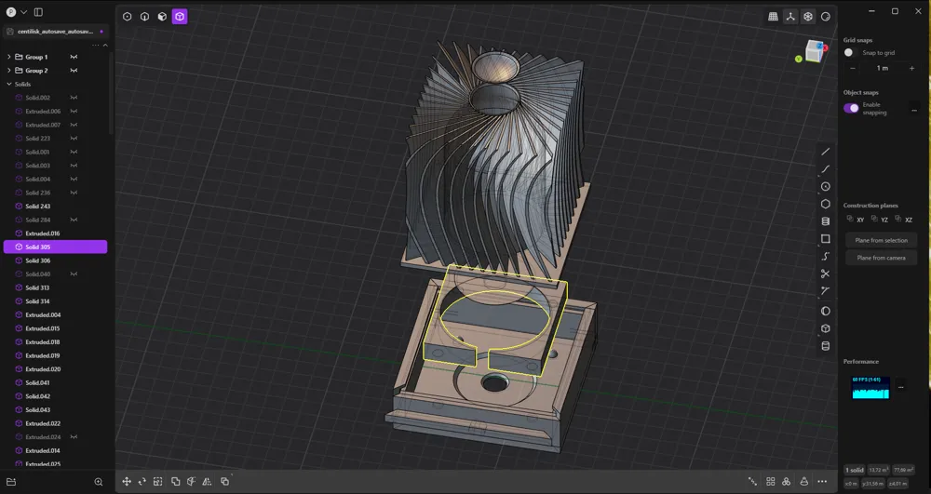Click the FPS performance graph

871,387
